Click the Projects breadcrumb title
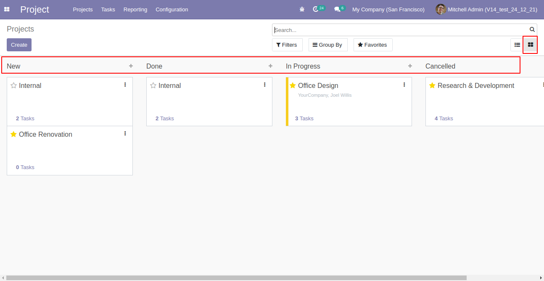The image size is (544, 281). 20,29
